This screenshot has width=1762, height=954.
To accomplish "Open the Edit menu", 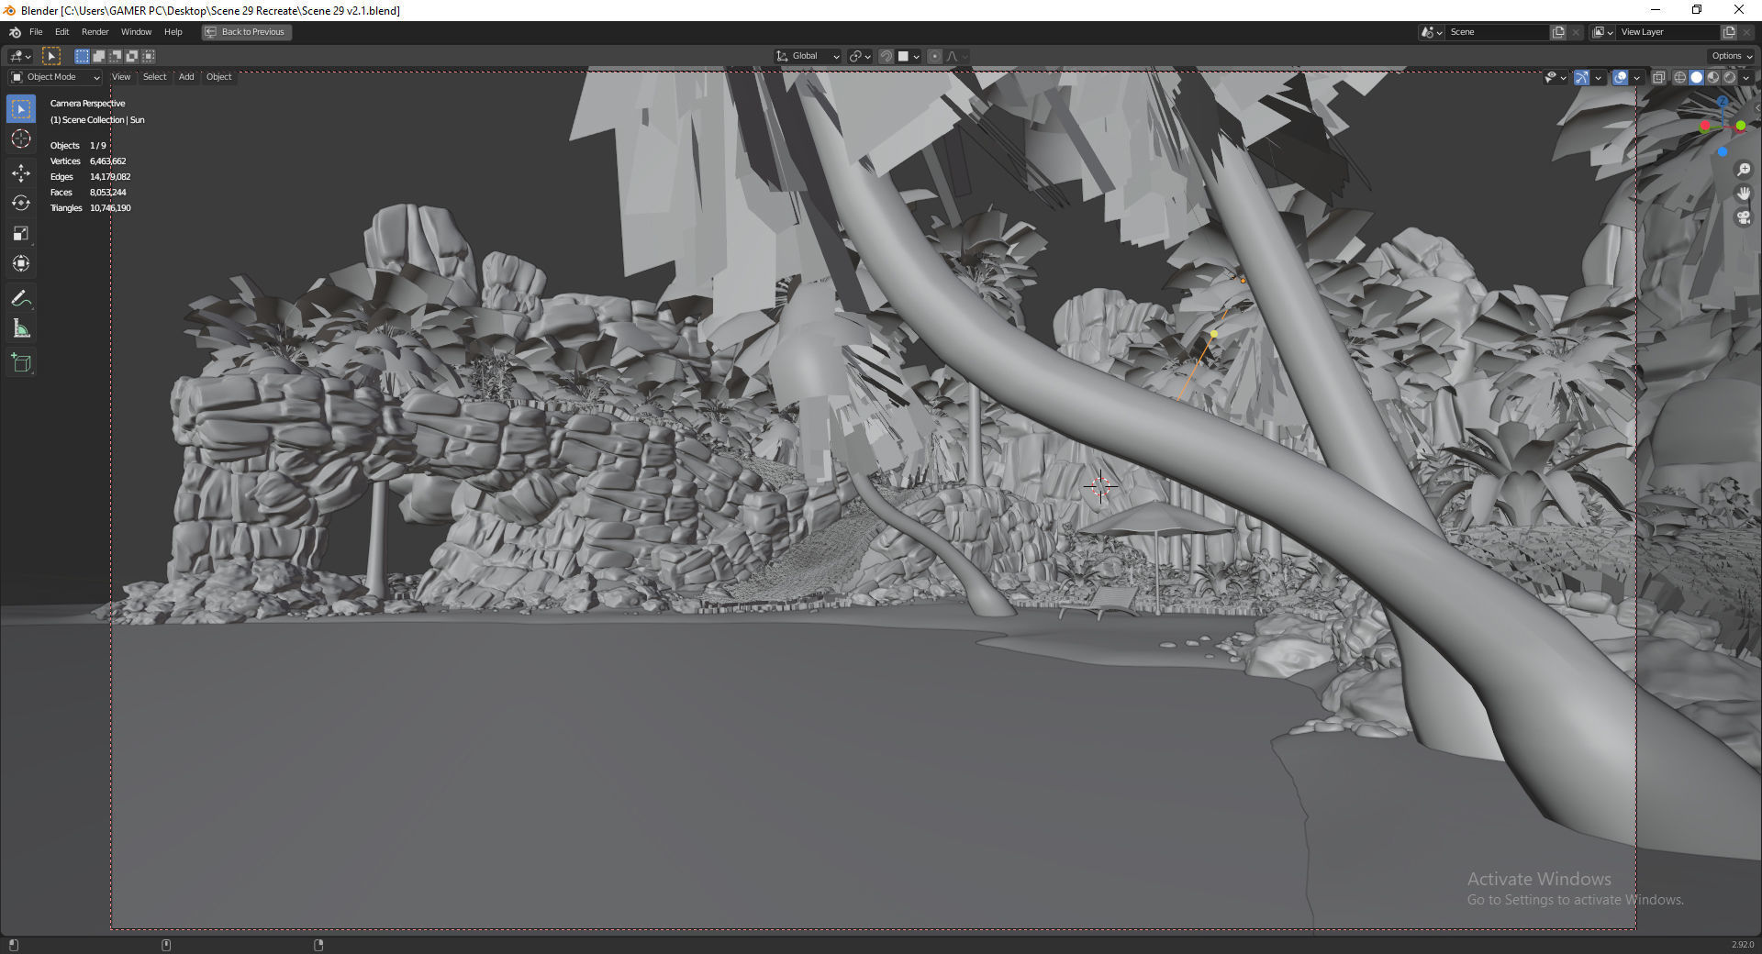I will tap(61, 32).
